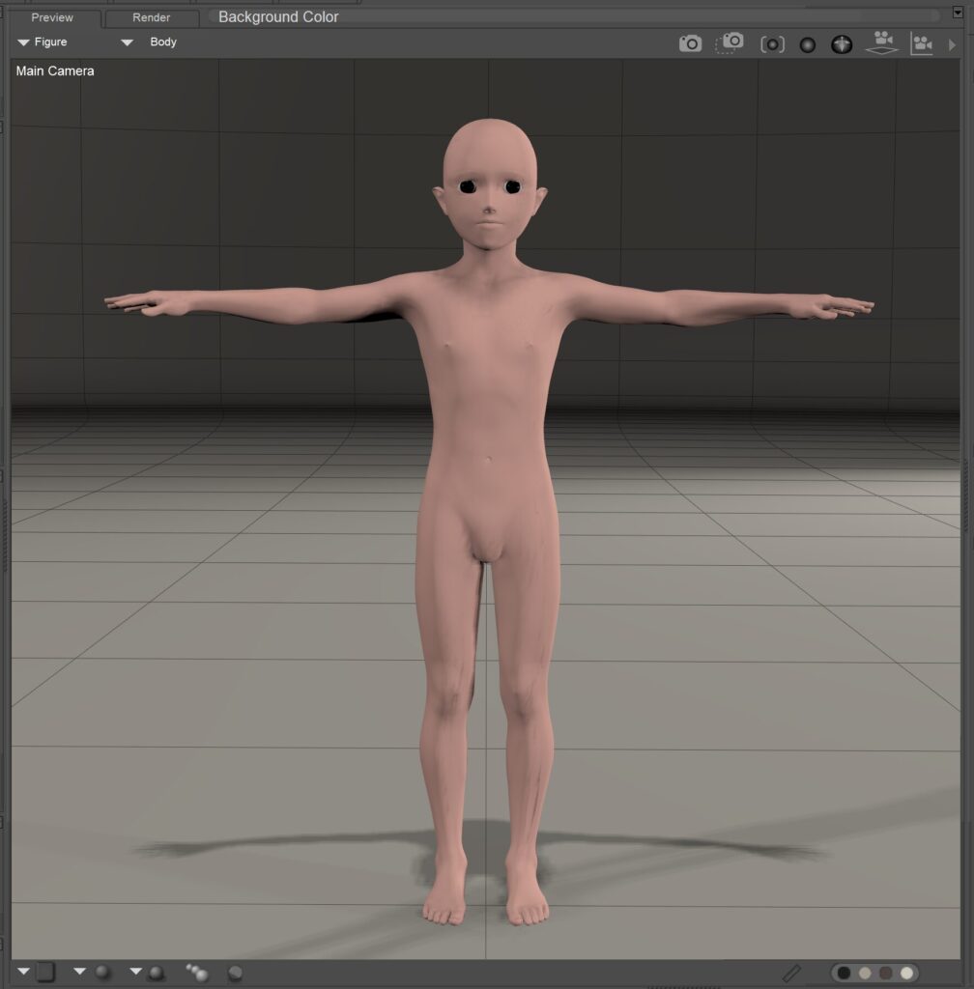Image resolution: width=974 pixels, height=989 pixels.
Task: Click the second sphere with shadow icon
Action: (x=157, y=973)
